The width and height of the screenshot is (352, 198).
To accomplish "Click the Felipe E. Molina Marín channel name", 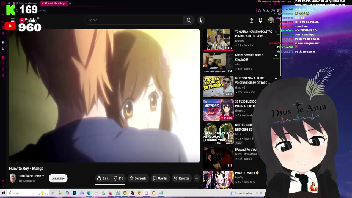I will [246, 154].
